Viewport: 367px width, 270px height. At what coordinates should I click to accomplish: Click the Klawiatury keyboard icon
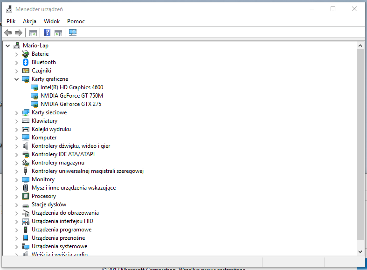(x=26, y=121)
